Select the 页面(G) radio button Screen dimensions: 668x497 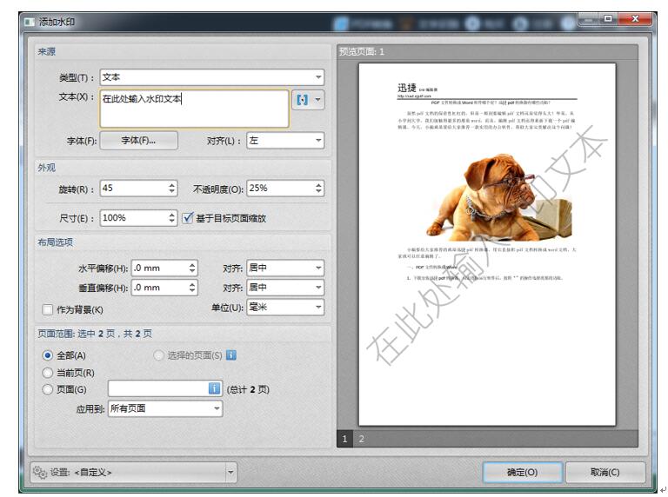tap(48, 389)
